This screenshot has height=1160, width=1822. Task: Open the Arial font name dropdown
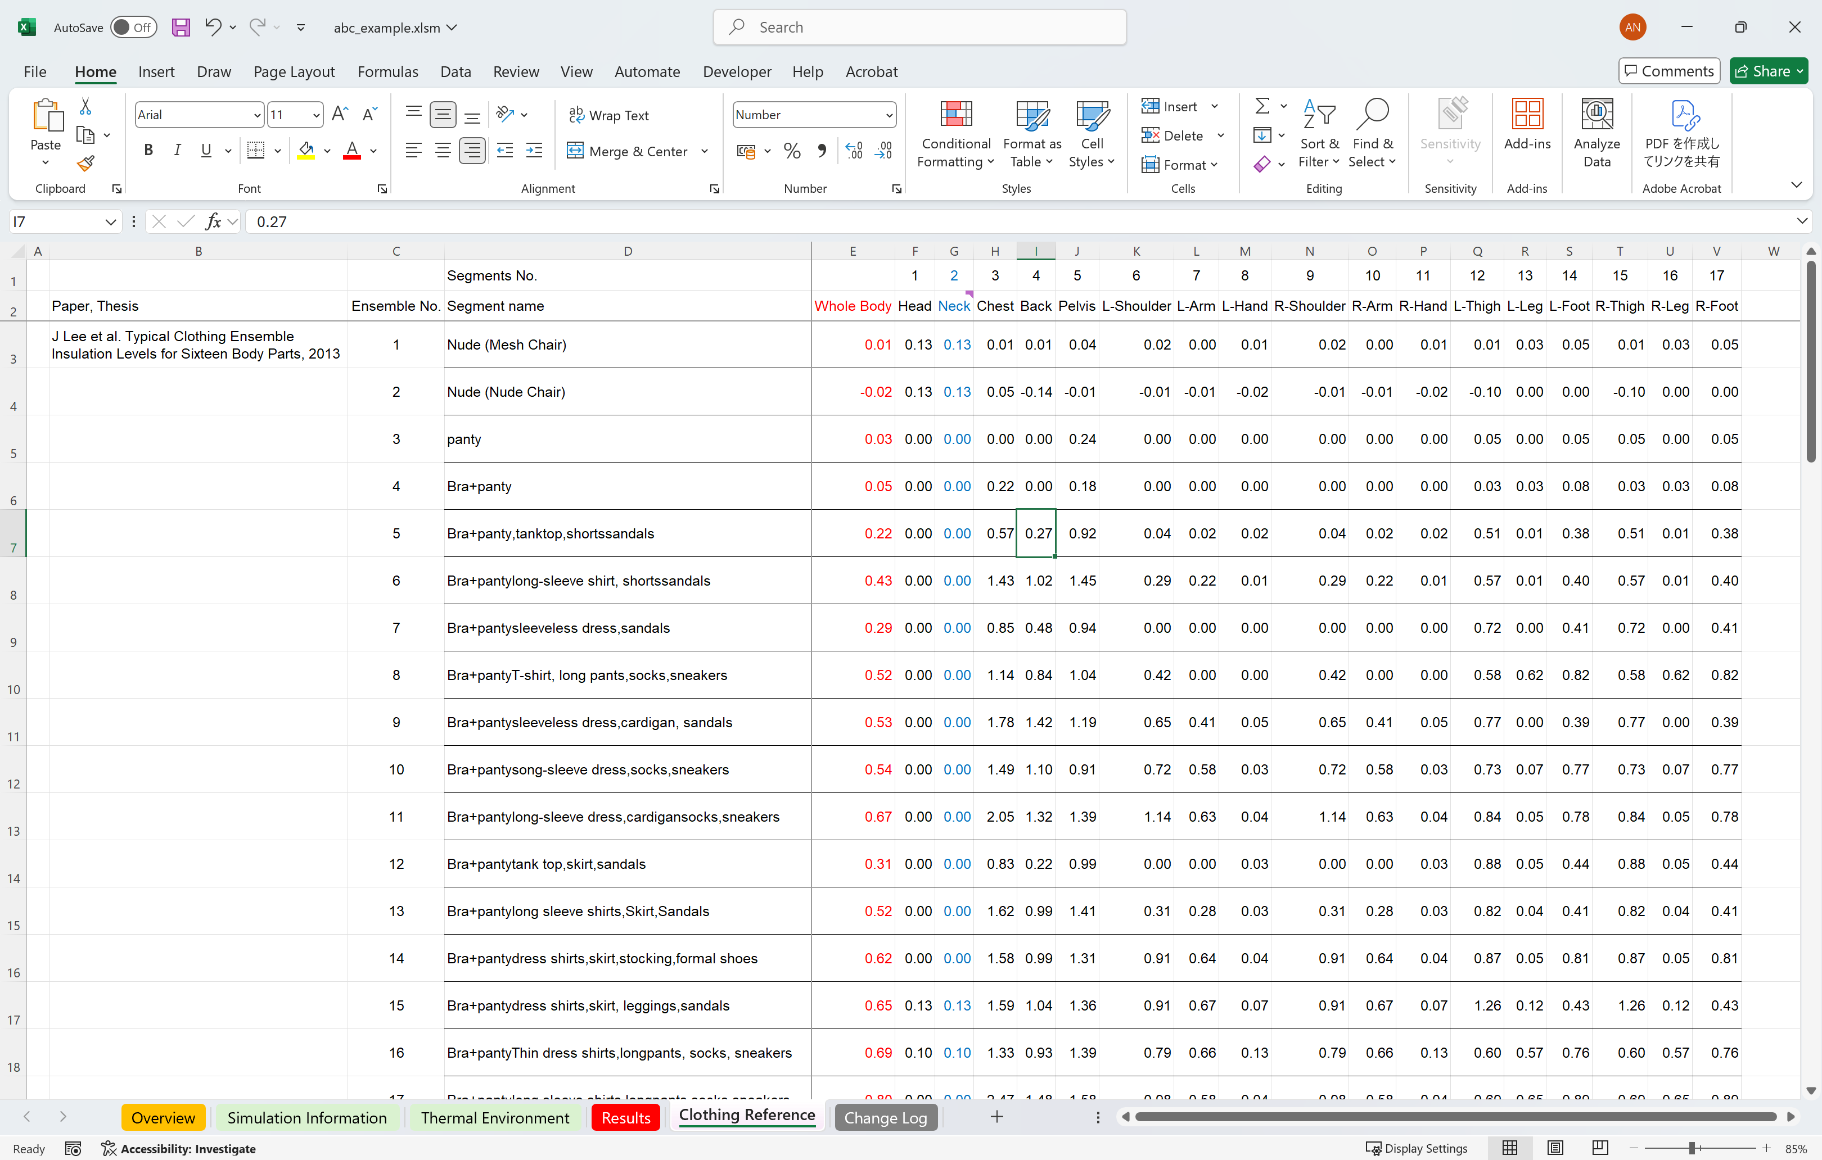click(x=257, y=115)
